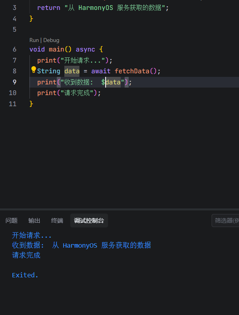Click line number 9 in the gutter
Viewport: 239px width, 315px height.
[15, 82]
